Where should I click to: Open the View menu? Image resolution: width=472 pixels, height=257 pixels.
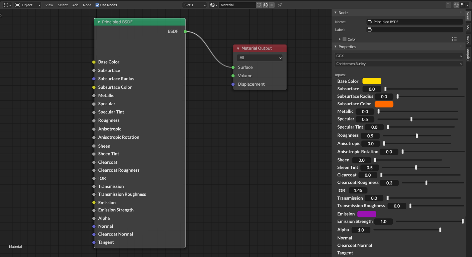49,5
